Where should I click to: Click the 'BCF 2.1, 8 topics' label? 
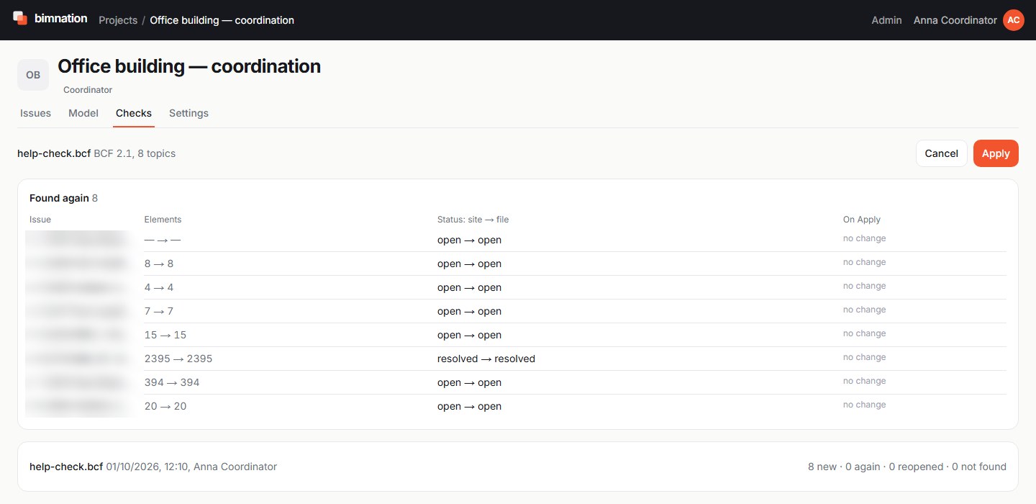[x=135, y=153]
